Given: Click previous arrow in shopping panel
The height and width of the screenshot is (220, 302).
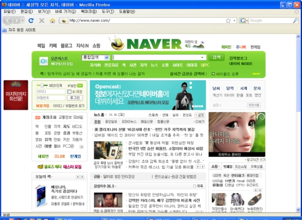Looking at the screenshot, I should coord(256,190).
